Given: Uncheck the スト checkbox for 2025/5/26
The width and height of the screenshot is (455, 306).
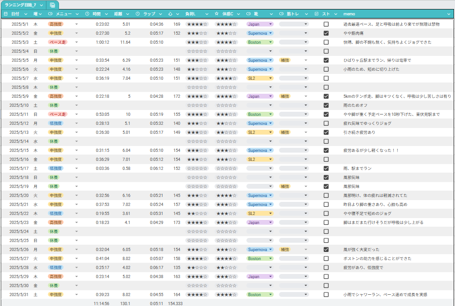Looking at the screenshot, I should coord(326,249).
